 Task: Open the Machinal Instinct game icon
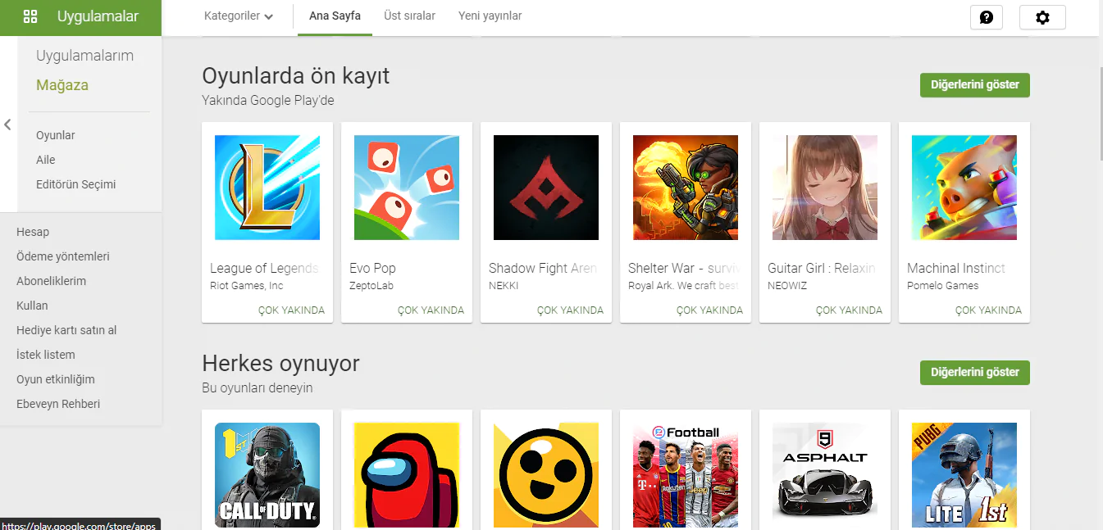point(964,188)
